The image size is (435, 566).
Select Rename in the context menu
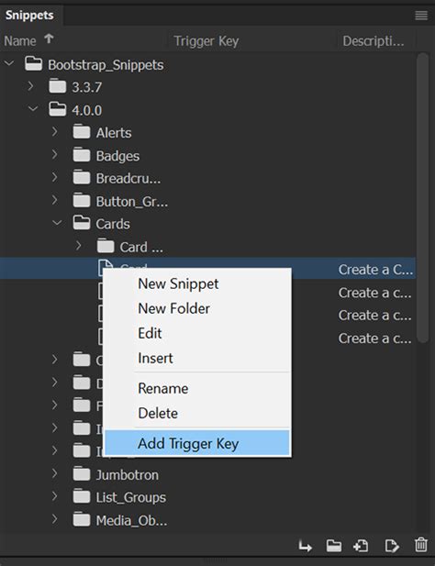pos(163,388)
